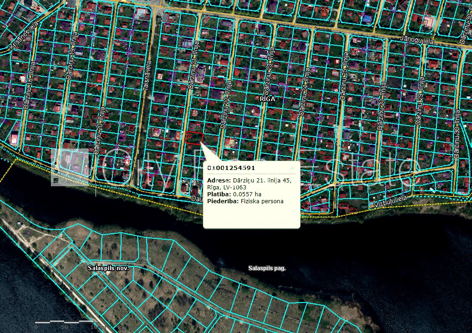Close the parcel info popup
Screen dimensions: 472x333
(292, 168)
